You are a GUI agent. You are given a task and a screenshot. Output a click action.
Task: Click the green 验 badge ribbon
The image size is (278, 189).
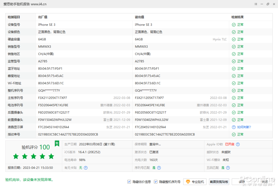pyautogui.click(x=57, y=144)
